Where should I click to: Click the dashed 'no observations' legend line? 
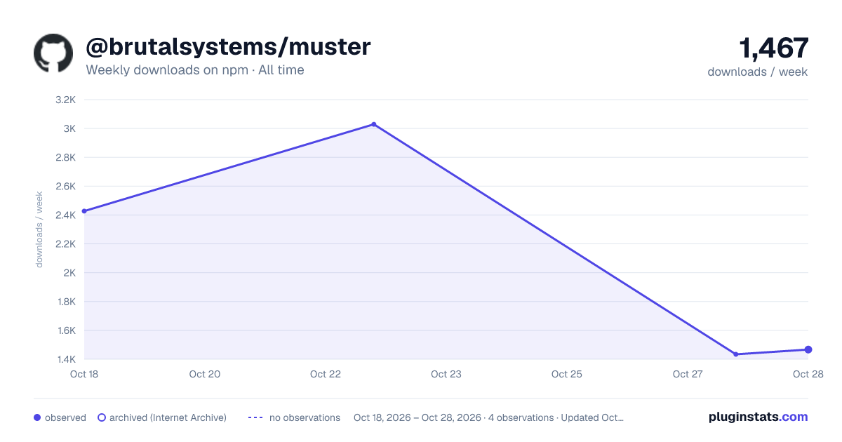click(255, 417)
